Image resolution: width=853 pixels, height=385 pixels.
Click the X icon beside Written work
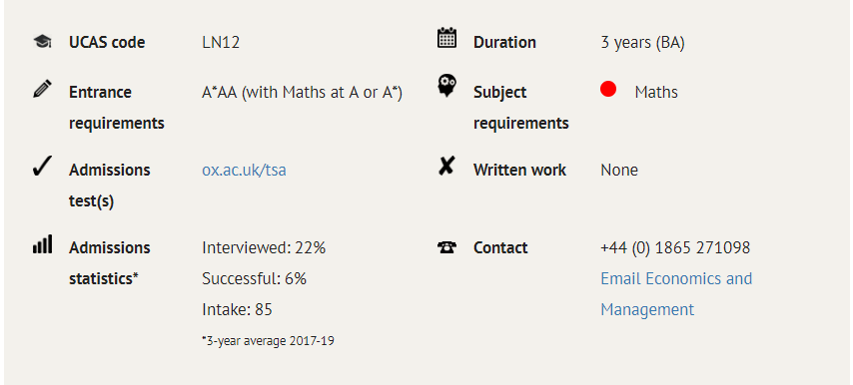click(446, 166)
